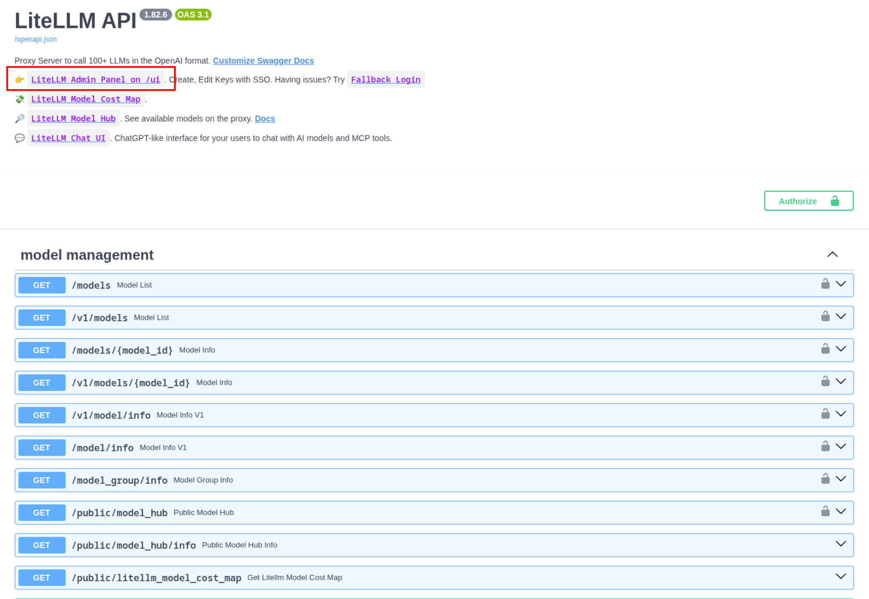Open the Docs link beside Model Hub

tap(265, 119)
